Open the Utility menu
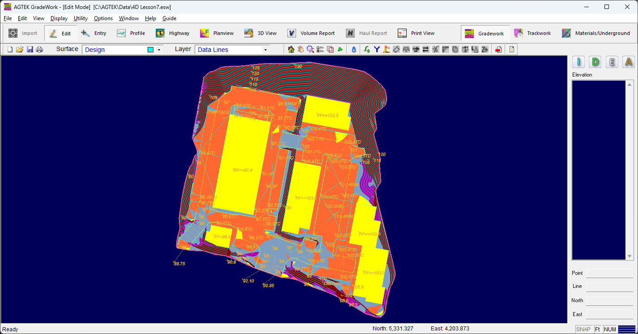Image resolution: width=638 pixels, height=334 pixels. click(x=81, y=18)
